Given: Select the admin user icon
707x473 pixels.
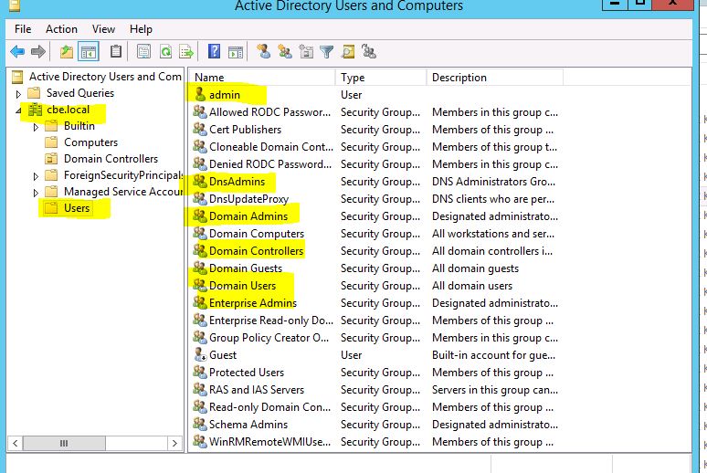Looking at the screenshot, I should 200,94.
